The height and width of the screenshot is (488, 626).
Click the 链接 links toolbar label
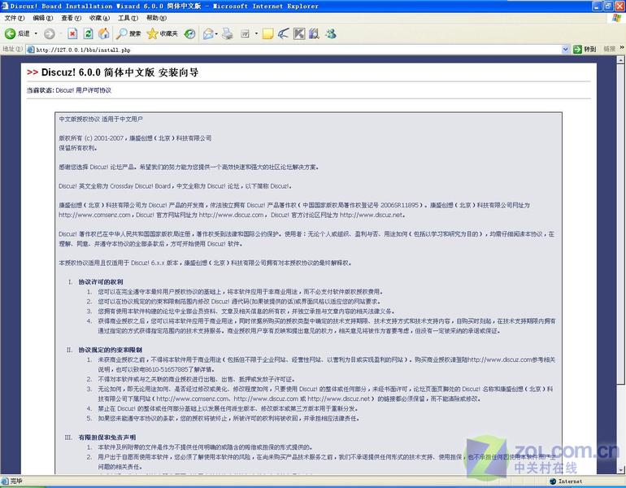click(609, 49)
